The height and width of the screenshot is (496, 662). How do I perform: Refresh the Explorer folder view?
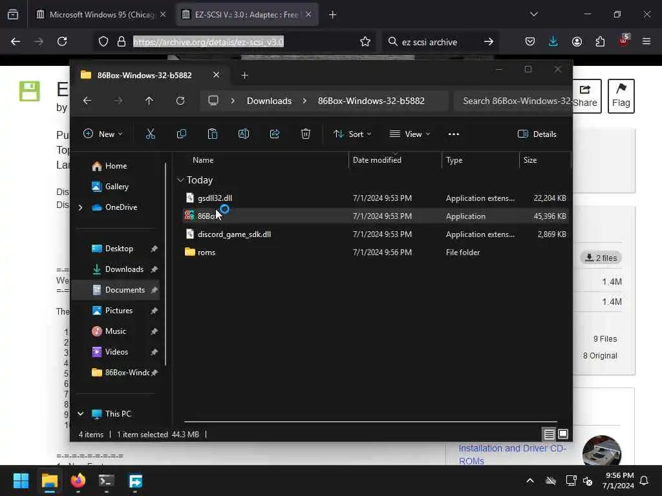point(180,101)
